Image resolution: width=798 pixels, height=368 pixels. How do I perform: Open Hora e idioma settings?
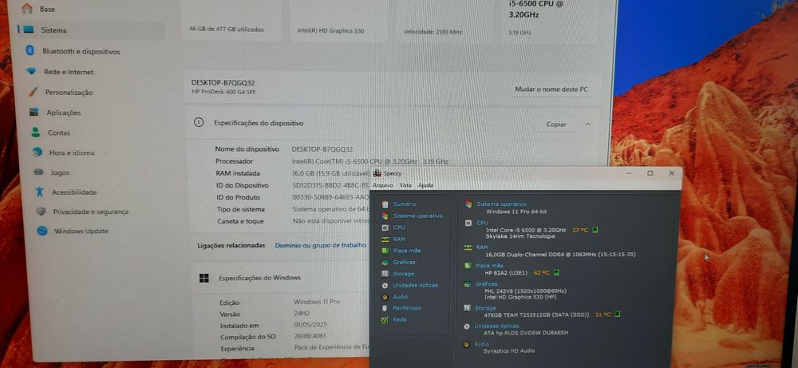[x=72, y=152]
